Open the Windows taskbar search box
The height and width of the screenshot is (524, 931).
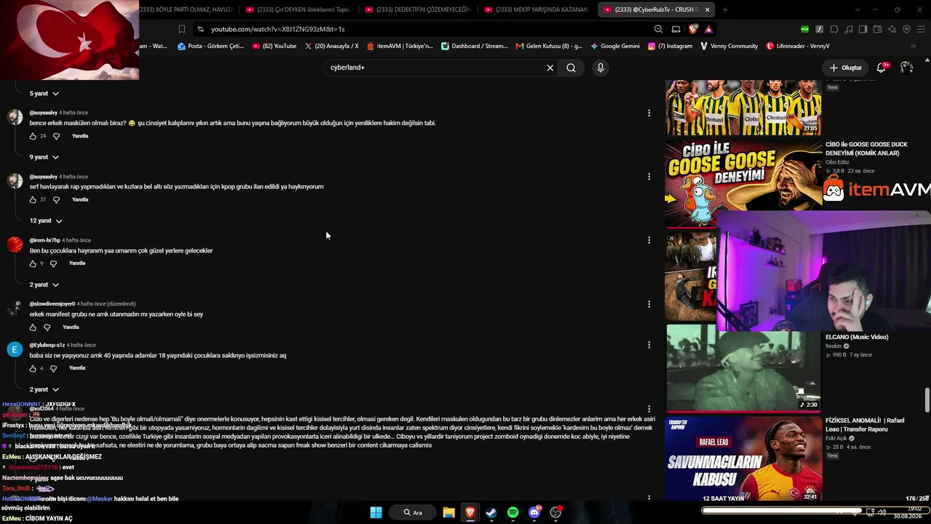coord(413,512)
